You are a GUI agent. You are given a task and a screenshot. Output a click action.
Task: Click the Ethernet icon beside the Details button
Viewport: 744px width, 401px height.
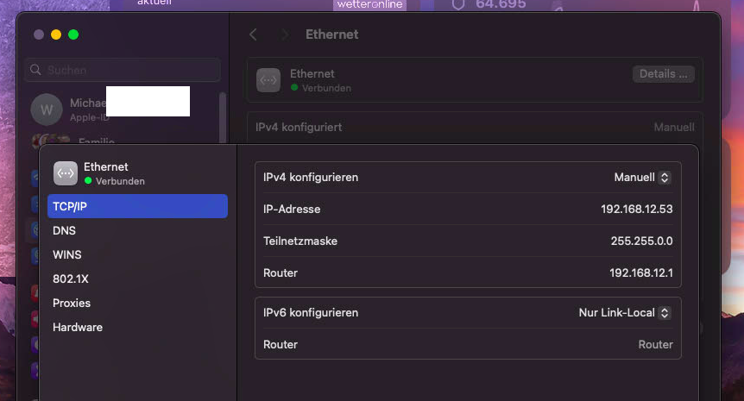point(268,80)
